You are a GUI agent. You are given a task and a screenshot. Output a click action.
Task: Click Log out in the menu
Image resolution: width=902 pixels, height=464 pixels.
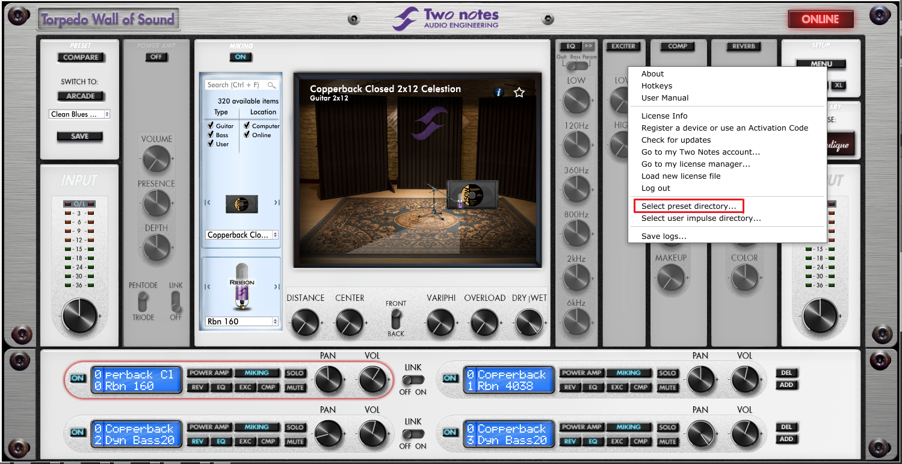coord(656,188)
